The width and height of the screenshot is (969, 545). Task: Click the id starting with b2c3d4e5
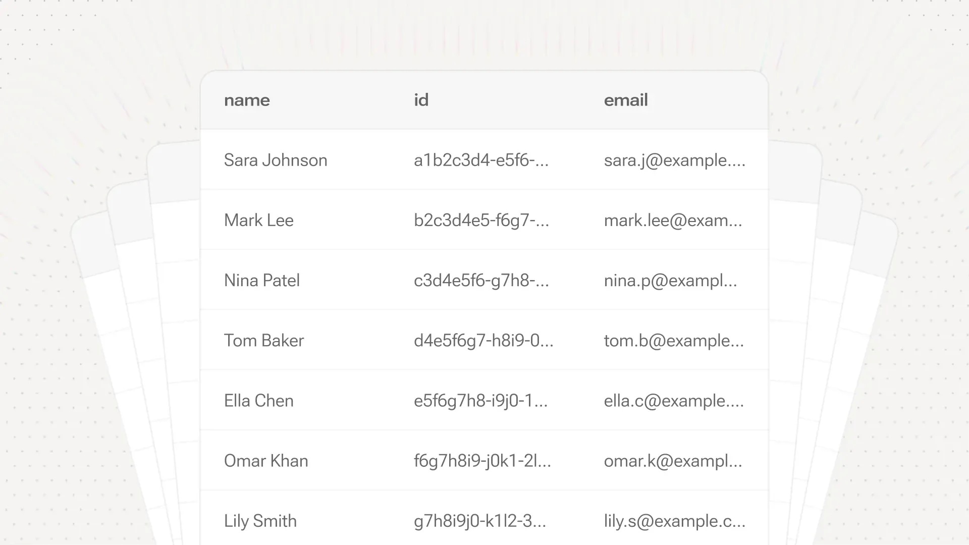point(481,220)
